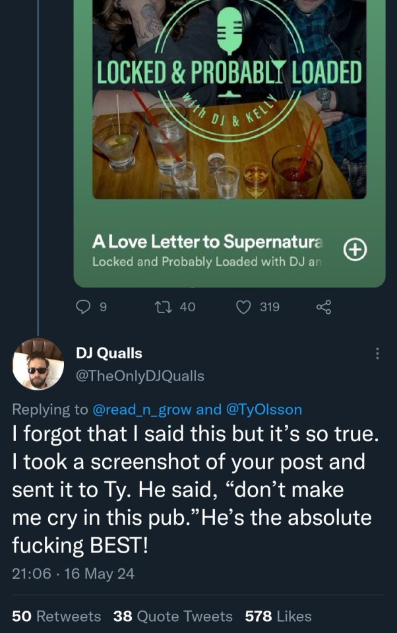The image size is (397, 633).
Task: Like the tweet using the heart icon
Action: click(243, 307)
